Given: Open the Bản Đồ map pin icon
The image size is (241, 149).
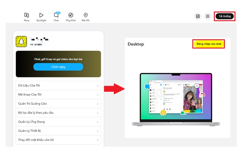Looking at the screenshot, I should point(85,15).
